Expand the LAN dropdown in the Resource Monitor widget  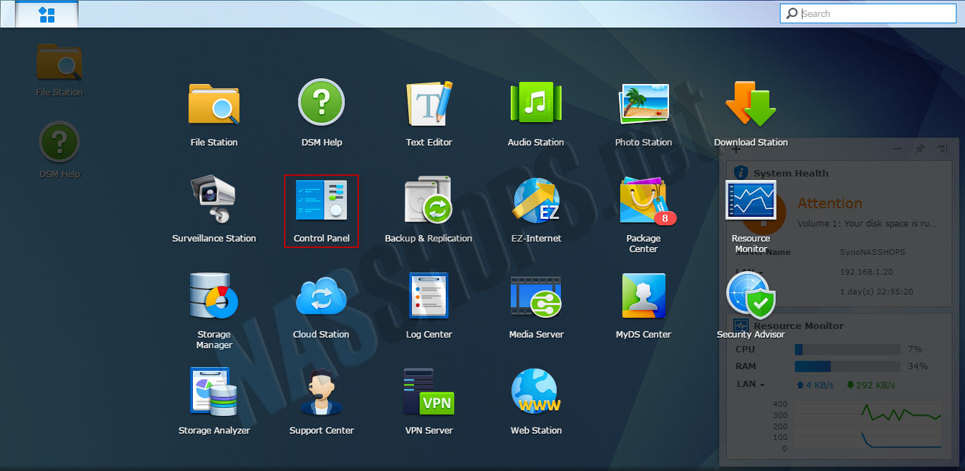pyautogui.click(x=750, y=385)
